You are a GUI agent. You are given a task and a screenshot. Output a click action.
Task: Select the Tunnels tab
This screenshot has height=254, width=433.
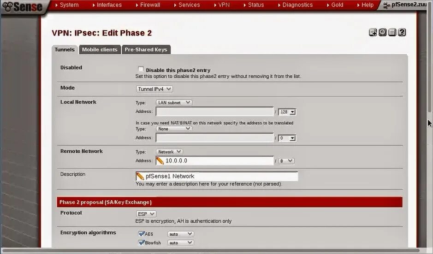(65, 50)
